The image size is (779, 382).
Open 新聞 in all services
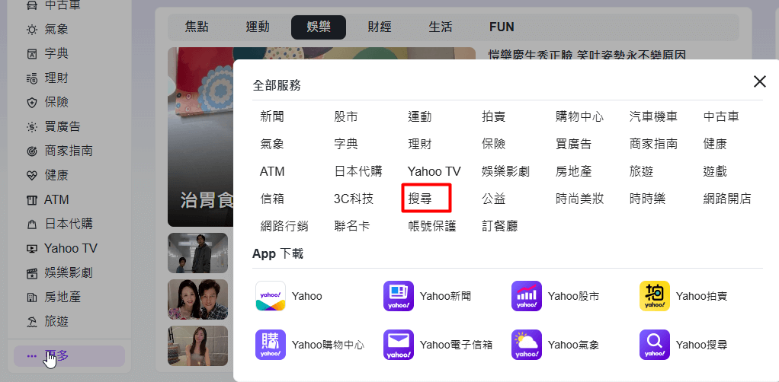click(272, 117)
